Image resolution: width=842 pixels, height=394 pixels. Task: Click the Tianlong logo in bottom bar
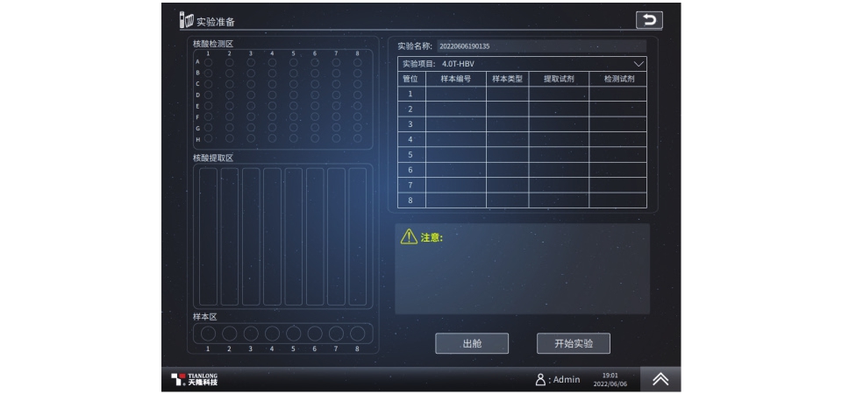coord(194,379)
